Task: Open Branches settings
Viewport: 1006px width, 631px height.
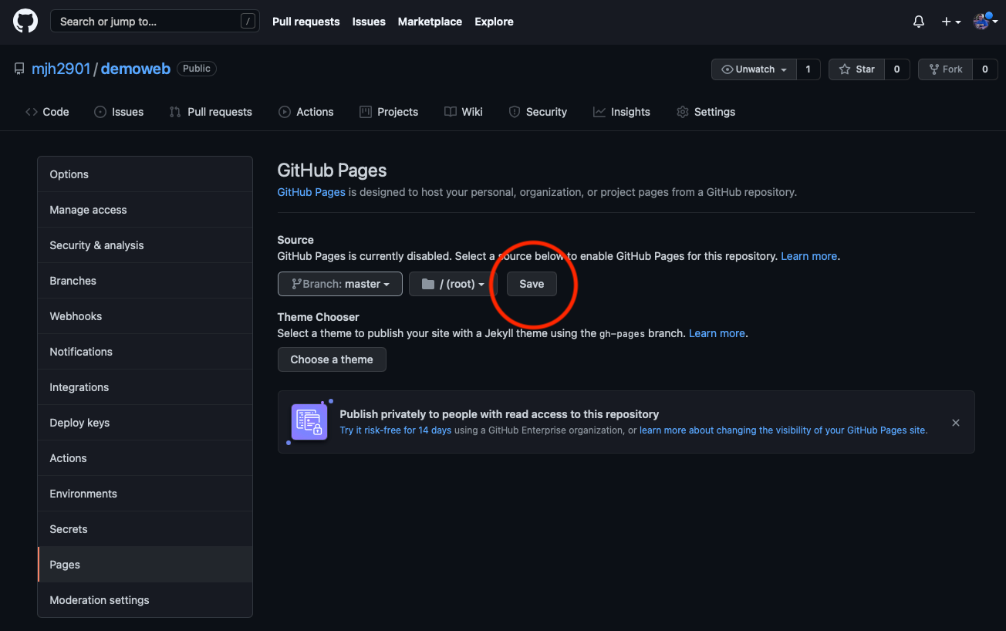Action: pyautogui.click(x=145, y=281)
